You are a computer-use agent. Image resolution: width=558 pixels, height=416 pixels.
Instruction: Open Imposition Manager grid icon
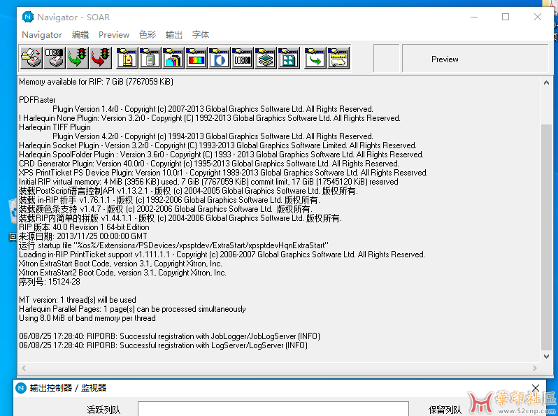[x=289, y=58]
